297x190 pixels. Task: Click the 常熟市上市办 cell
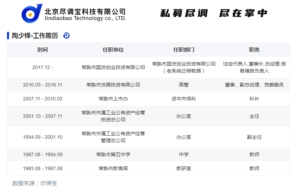coord(113,99)
